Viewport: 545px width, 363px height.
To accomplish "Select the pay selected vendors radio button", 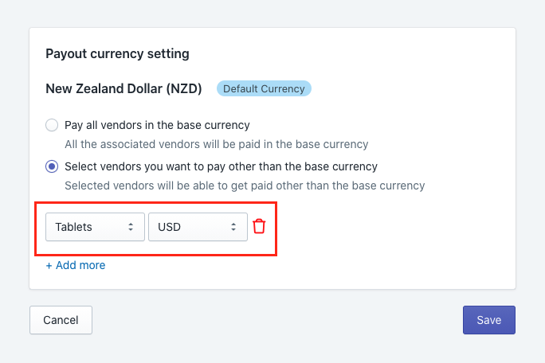I will [52, 166].
